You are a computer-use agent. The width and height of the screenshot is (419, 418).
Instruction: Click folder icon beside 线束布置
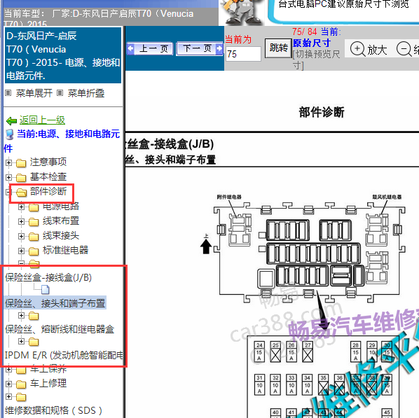pyautogui.click(x=34, y=222)
